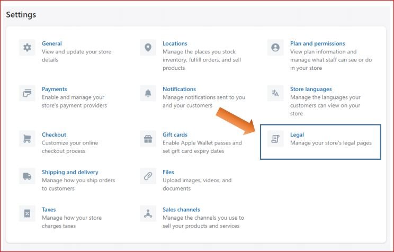
Task: Click the General gear icon
Action: (x=27, y=47)
